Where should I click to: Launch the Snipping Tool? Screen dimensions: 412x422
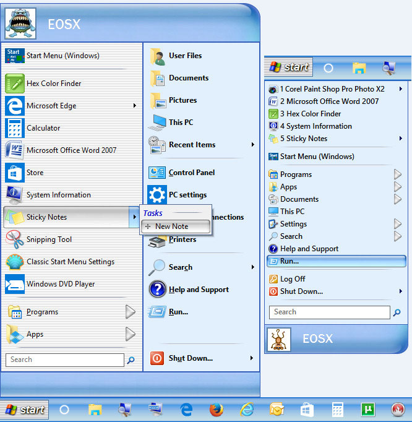71,239
